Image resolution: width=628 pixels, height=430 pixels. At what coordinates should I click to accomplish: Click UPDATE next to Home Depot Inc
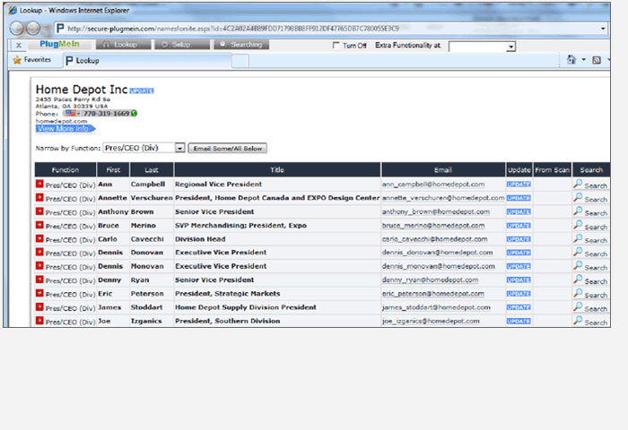pyautogui.click(x=142, y=90)
